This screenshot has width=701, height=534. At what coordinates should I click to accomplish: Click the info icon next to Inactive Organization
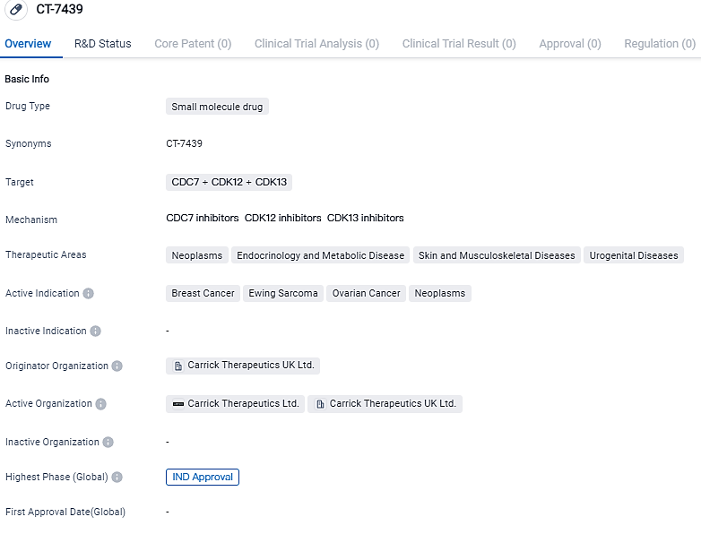(x=108, y=443)
